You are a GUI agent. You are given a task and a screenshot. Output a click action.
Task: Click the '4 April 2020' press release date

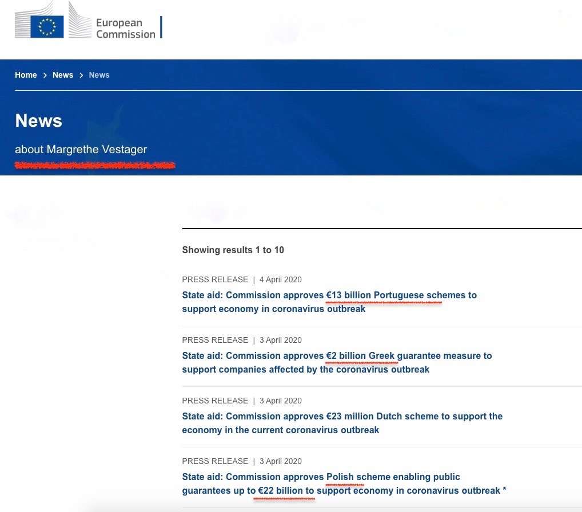281,279
